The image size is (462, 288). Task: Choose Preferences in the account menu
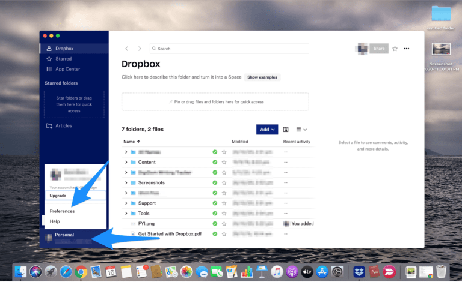pyautogui.click(x=62, y=211)
